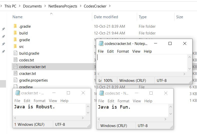The width and height of the screenshot is (197, 134).
Task: Click the 'Java is Robust.' text in cracker.txt
Action: 34,107
